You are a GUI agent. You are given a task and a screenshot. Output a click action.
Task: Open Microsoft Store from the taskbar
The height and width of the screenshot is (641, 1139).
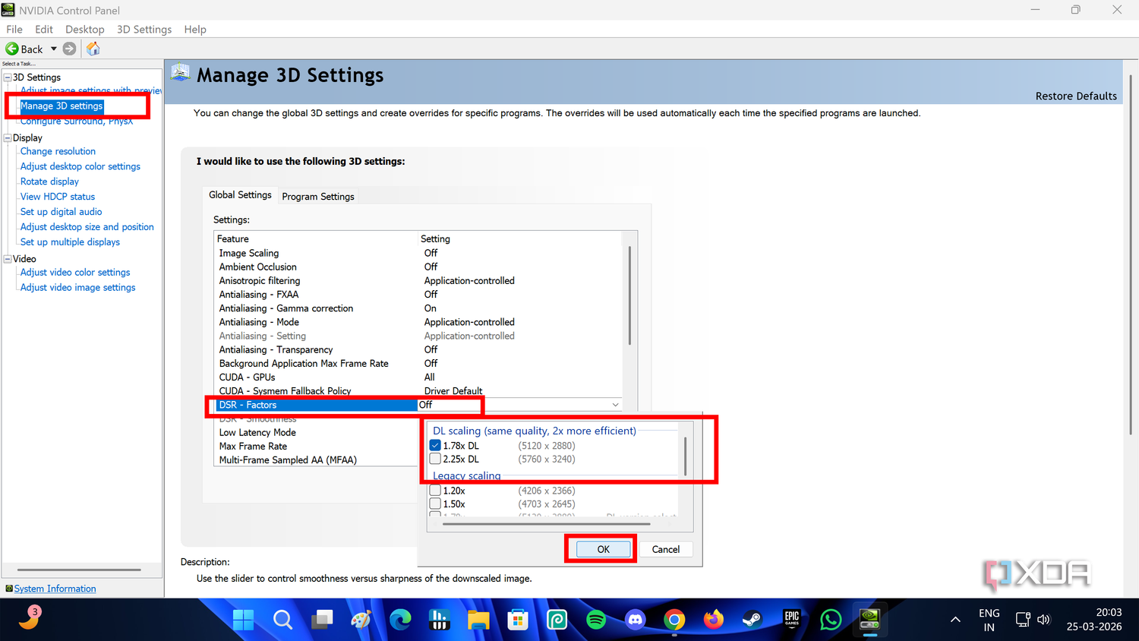pyautogui.click(x=518, y=620)
